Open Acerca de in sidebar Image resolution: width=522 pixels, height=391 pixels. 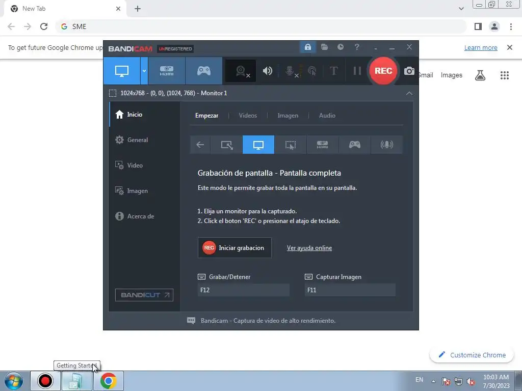coord(144,216)
